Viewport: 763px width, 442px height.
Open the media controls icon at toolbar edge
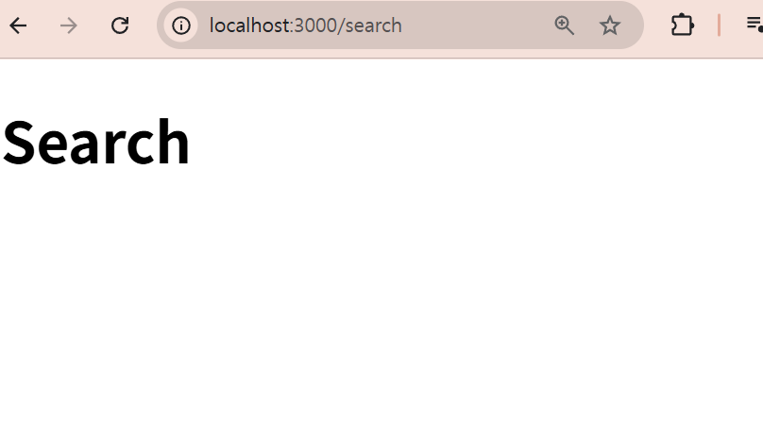coord(755,25)
